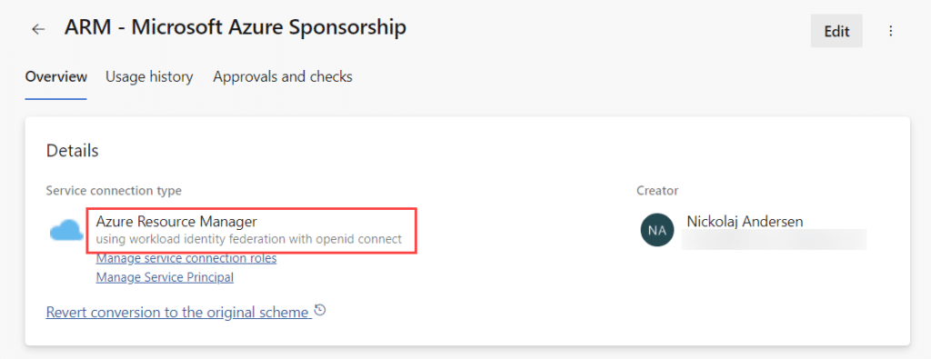Click Revert conversion to the original scheme
931x359 pixels.
[x=179, y=312]
